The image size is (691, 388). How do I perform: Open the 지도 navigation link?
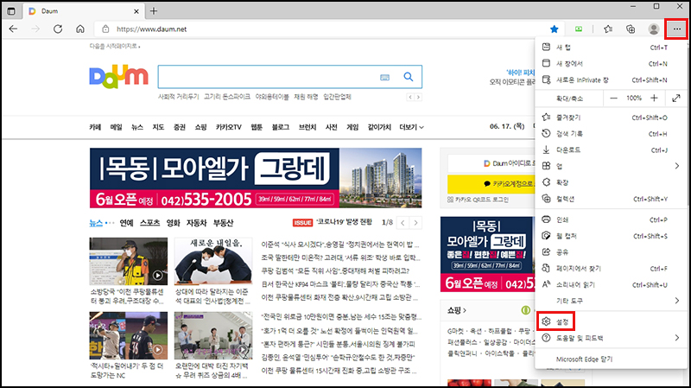tap(158, 127)
